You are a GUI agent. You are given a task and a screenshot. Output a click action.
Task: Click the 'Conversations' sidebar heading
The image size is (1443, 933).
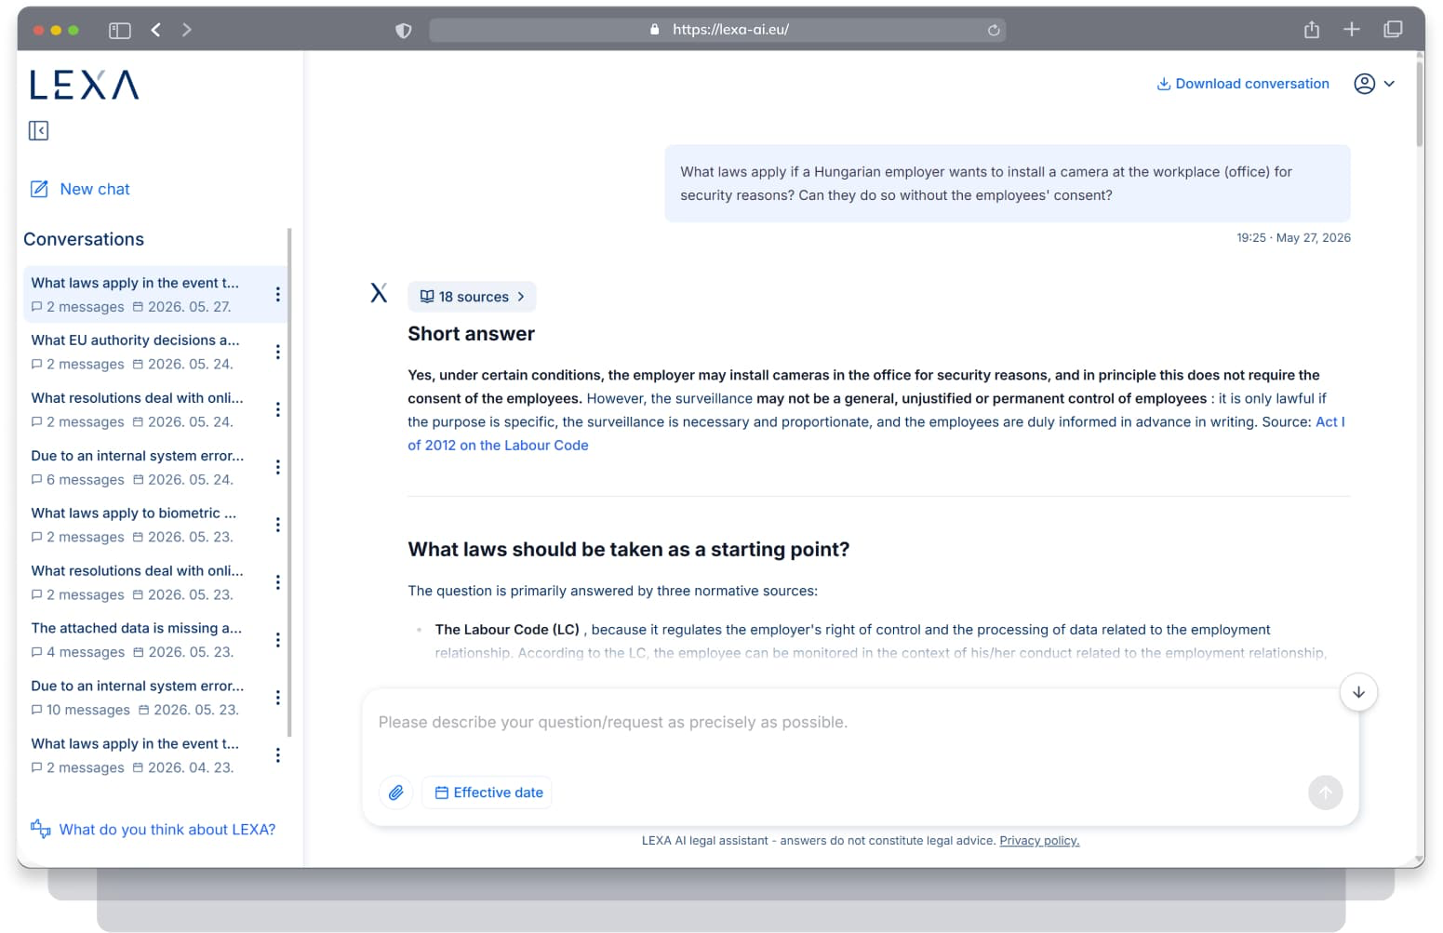click(x=84, y=239)
